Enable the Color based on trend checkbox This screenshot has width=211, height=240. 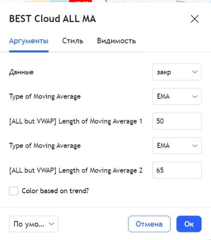13,191
